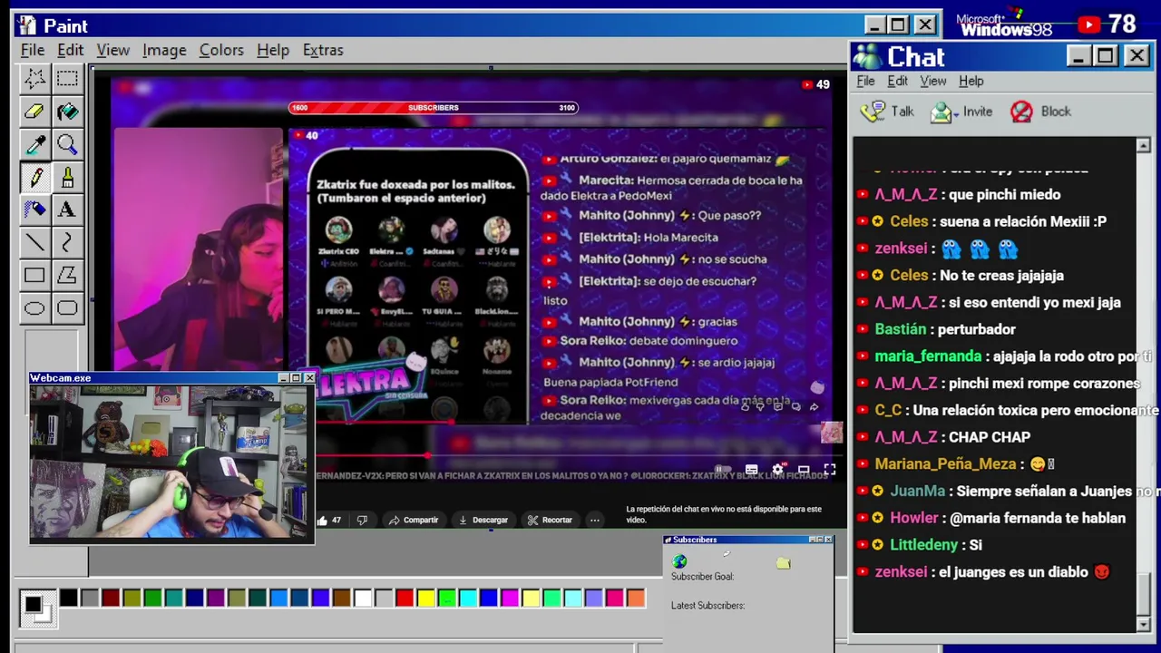The height and width of the screenshot is (653, 1161).
Task: Click the Recortar clip button
Action: pyautogui.click(x=551, y=521)
